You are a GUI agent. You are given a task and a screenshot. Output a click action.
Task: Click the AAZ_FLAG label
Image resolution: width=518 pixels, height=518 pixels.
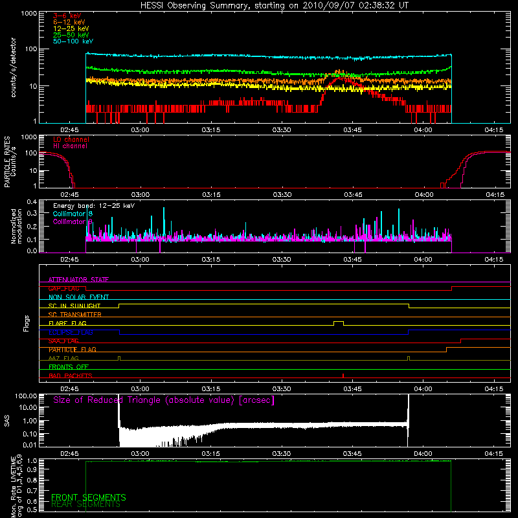click(63, 358)
